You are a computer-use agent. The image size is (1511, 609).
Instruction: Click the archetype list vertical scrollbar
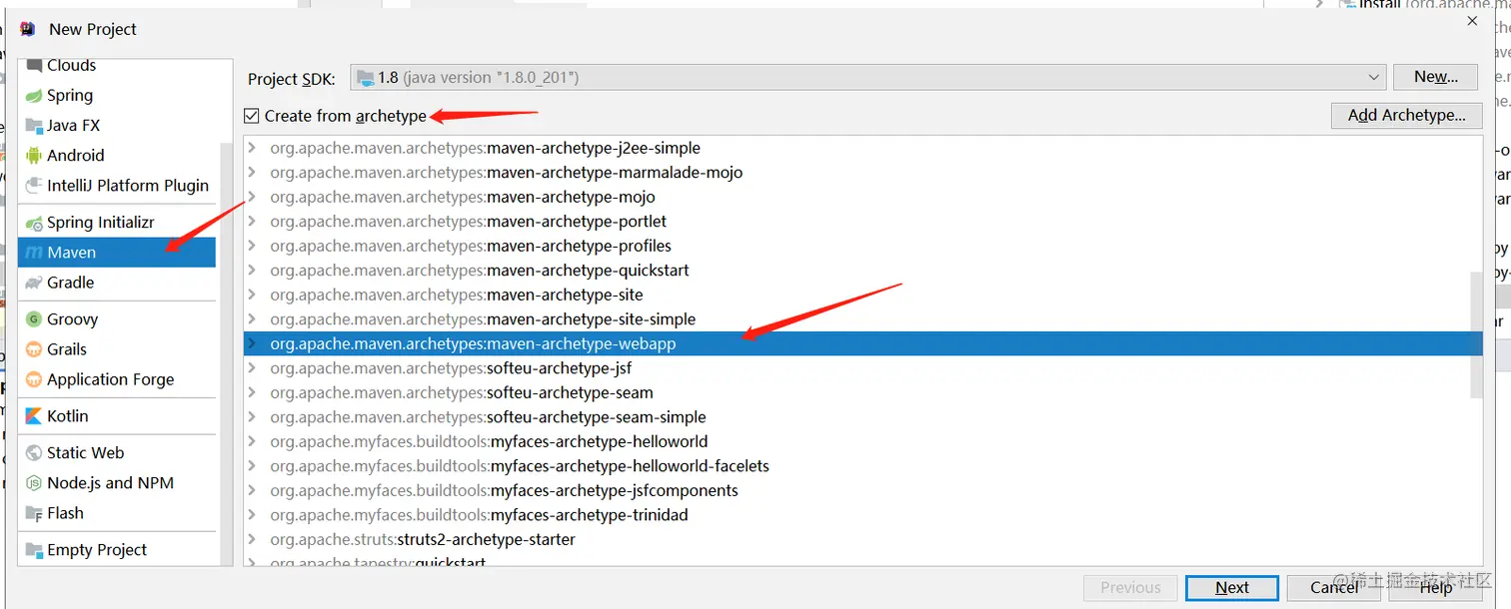click(1476, 333)
